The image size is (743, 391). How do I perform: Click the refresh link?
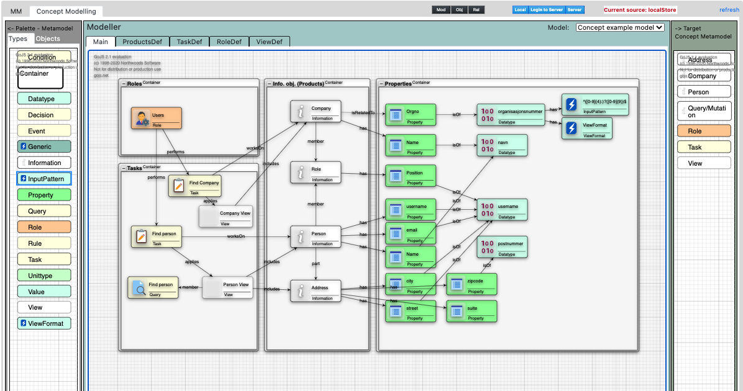[729, 10]
